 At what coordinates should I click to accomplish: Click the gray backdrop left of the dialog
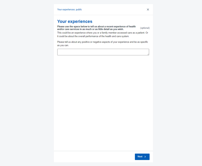[27, 84]
